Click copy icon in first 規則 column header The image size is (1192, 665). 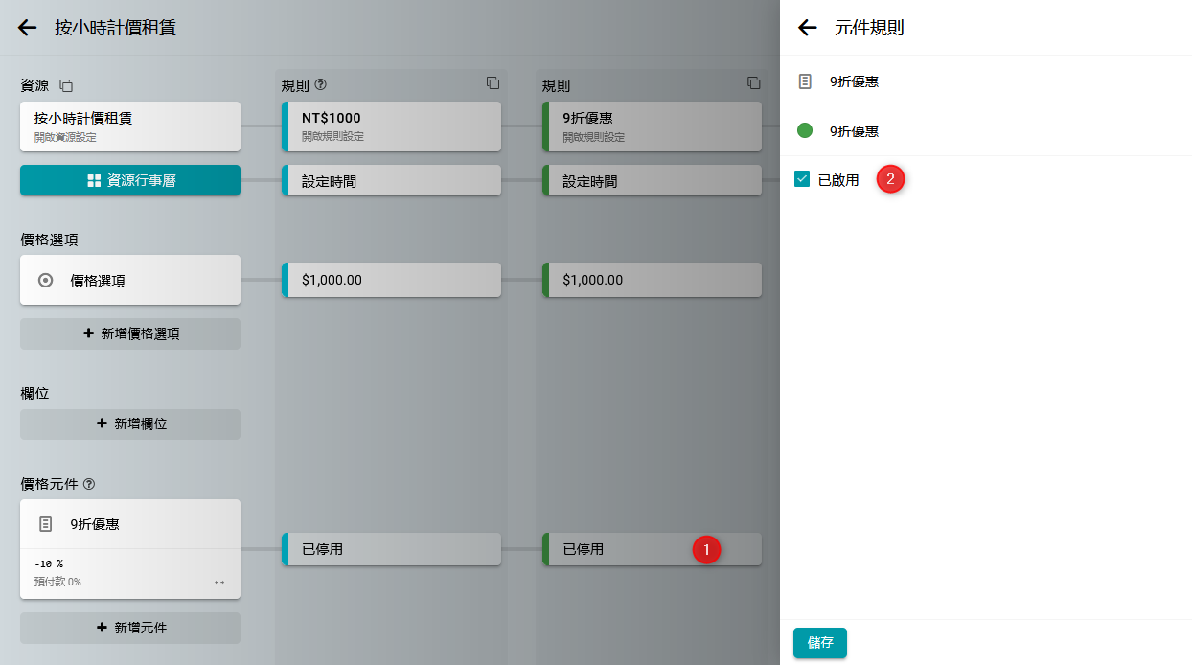pyautogui.click(x=493, y=83)
